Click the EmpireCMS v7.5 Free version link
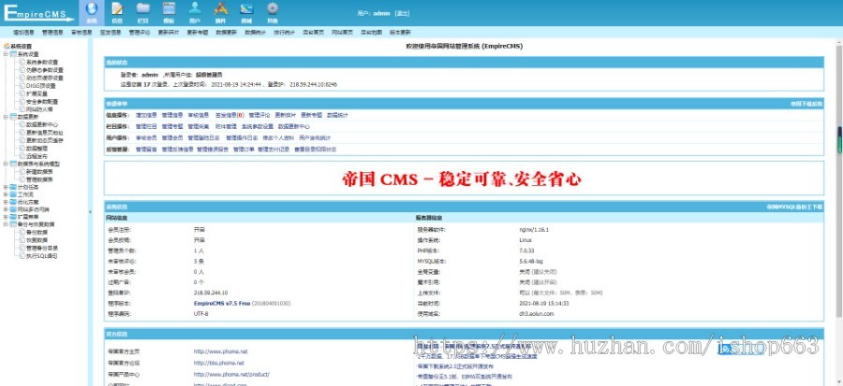Image resolution: width=843 pixels, height=386 pixels. pyautogui.click(x=221, y=304)
